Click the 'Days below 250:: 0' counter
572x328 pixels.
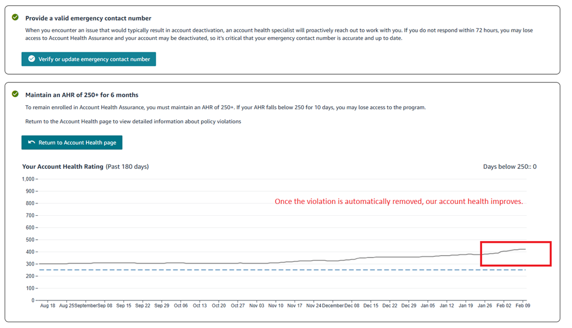510,166
